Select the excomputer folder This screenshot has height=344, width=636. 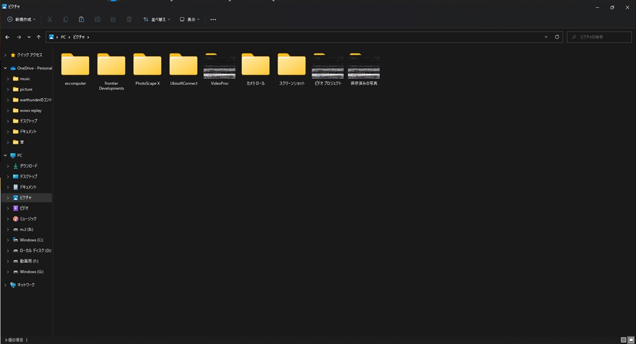[75, 69]
